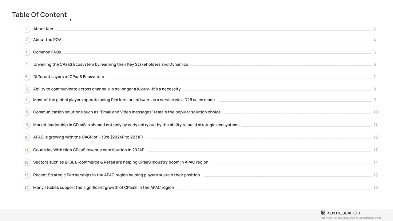393x221 pixels.
Task: Open the About the POV entry
Action: pos(47,40)
